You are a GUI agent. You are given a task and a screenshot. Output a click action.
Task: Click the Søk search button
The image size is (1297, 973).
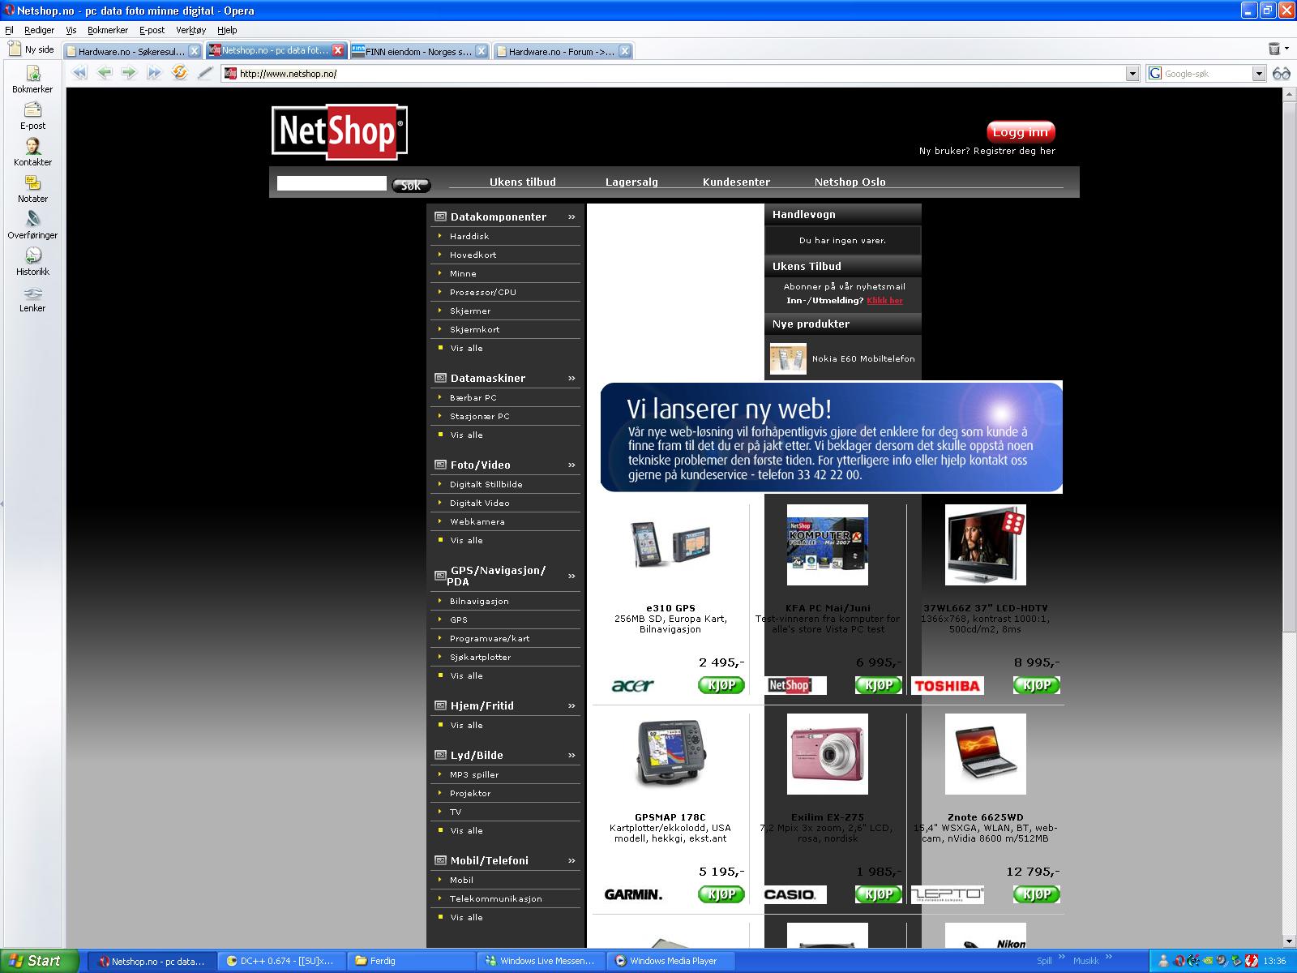[411, 185]
